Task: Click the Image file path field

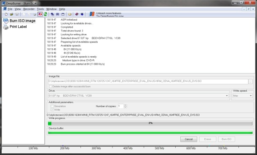Action: pos(148,81)
